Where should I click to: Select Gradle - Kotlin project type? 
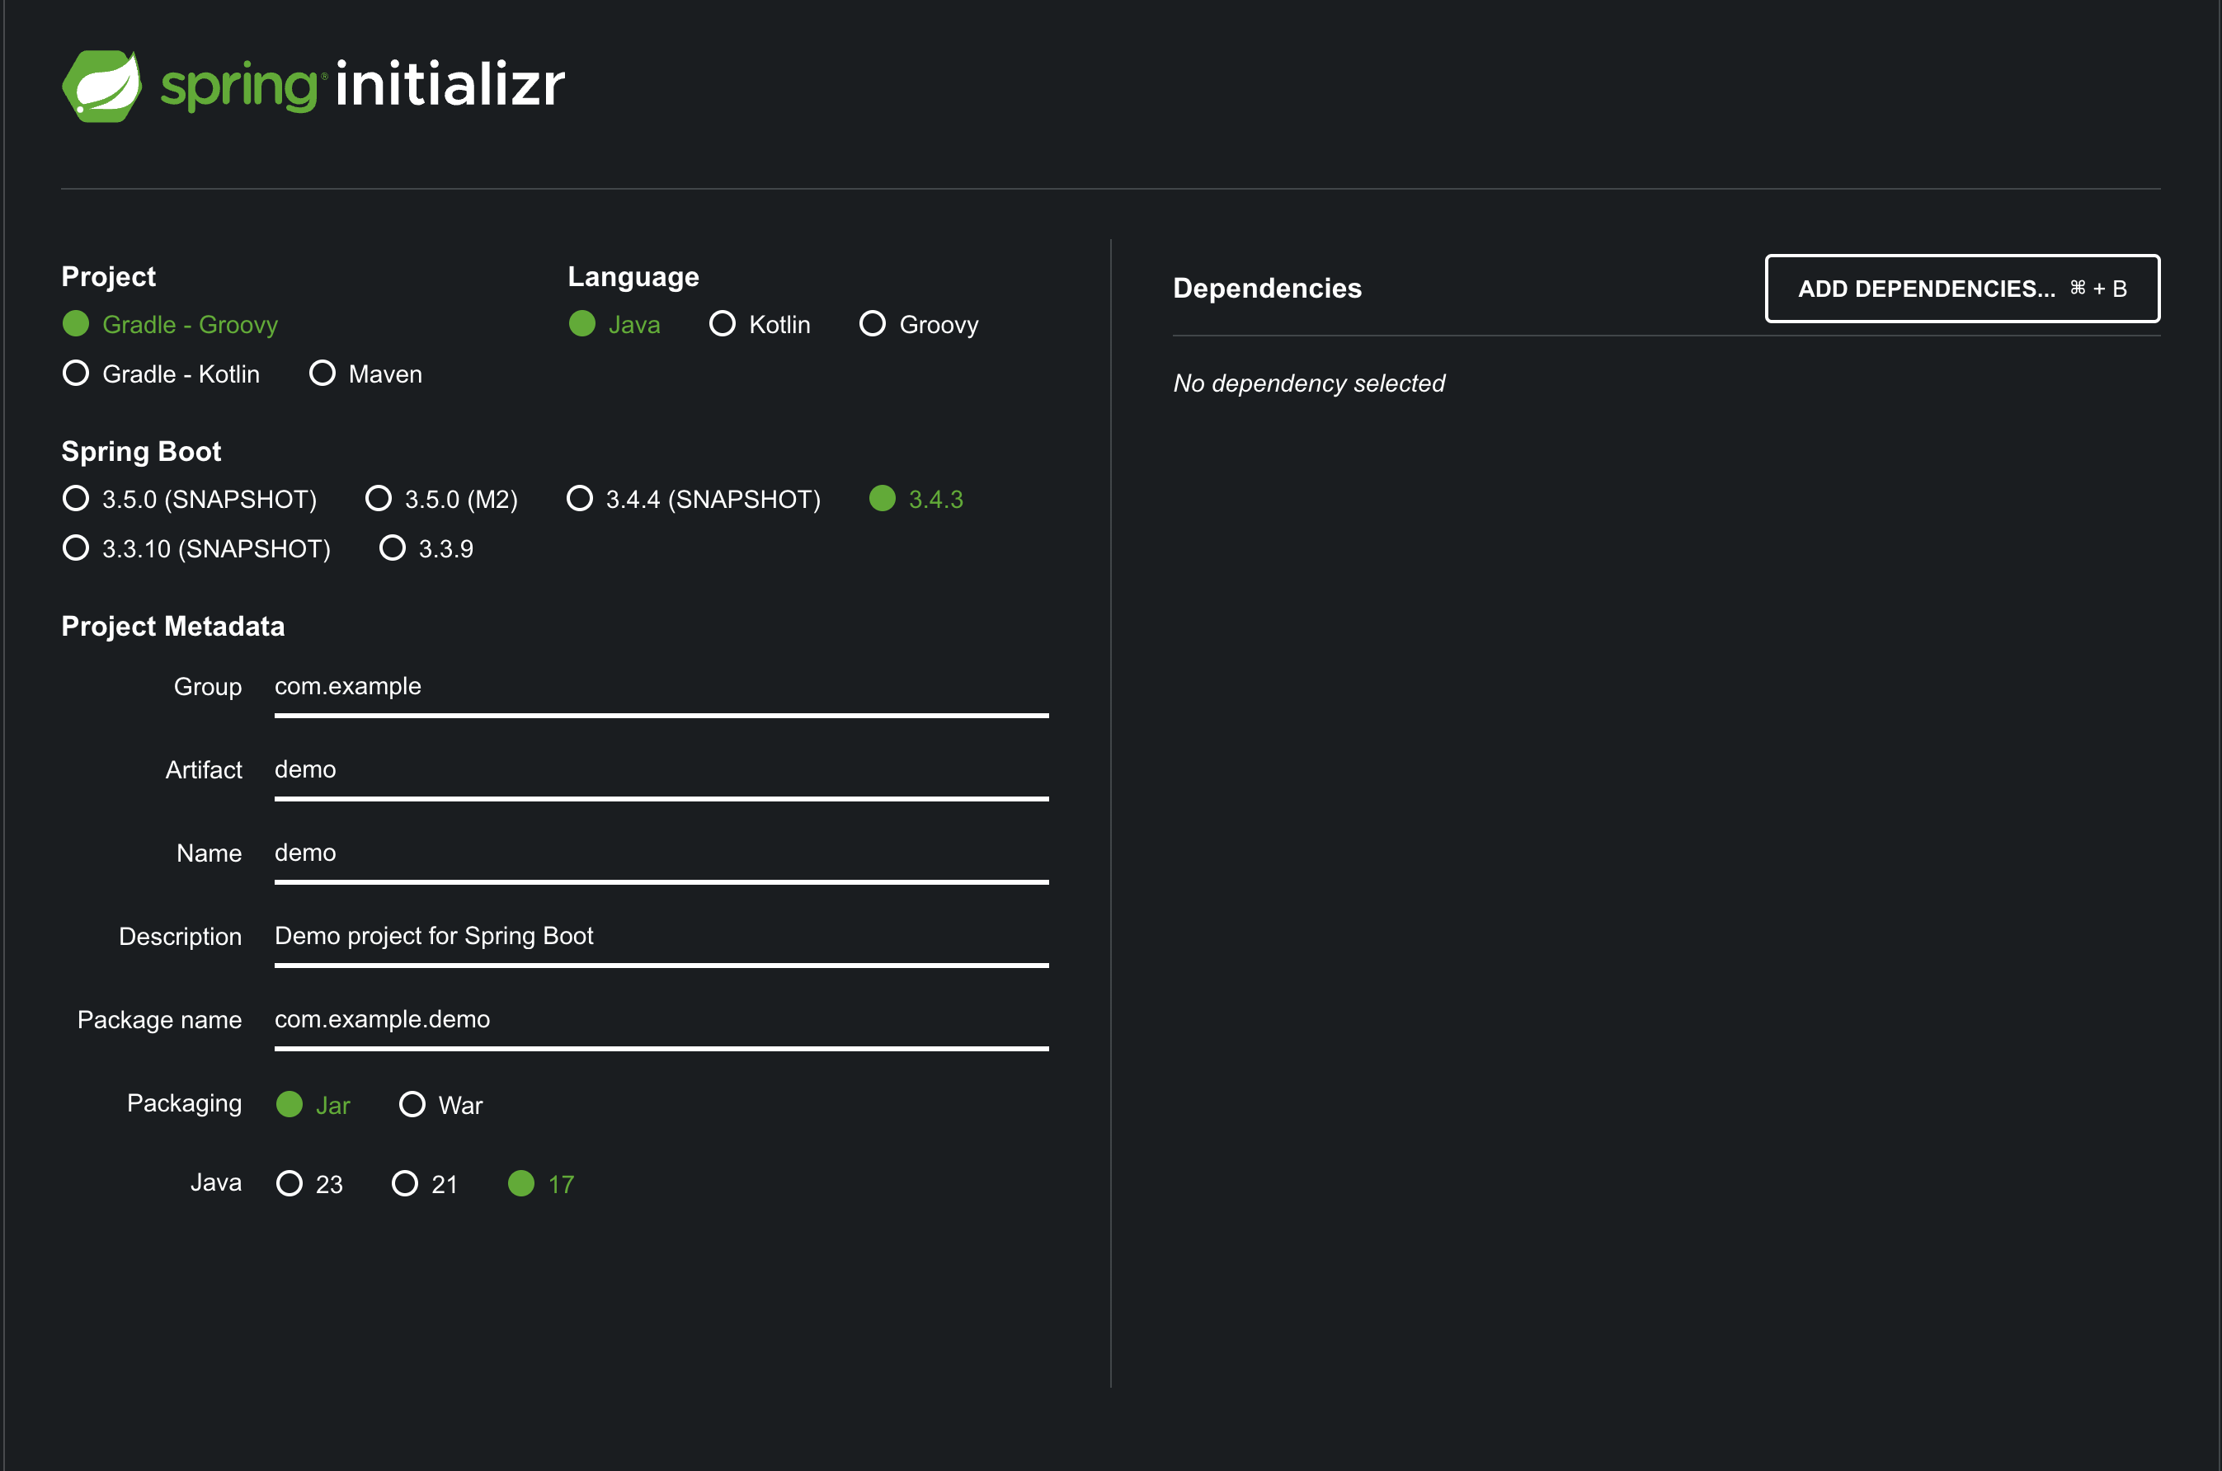pos(76,374)
